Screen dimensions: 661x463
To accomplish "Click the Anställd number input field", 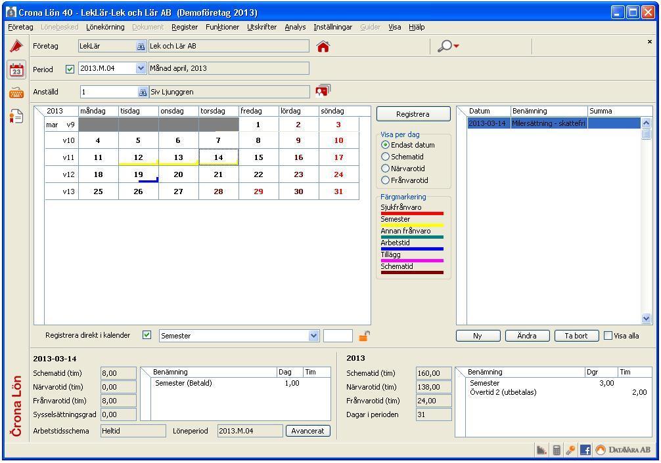I will (109, 92).
